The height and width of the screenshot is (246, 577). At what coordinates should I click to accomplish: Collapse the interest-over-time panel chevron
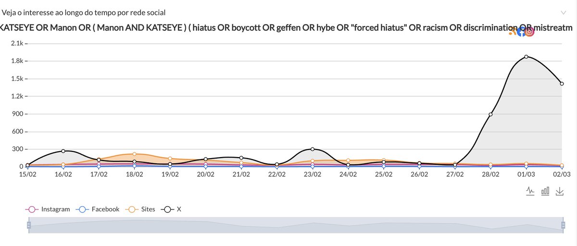[x=564, y=12]
